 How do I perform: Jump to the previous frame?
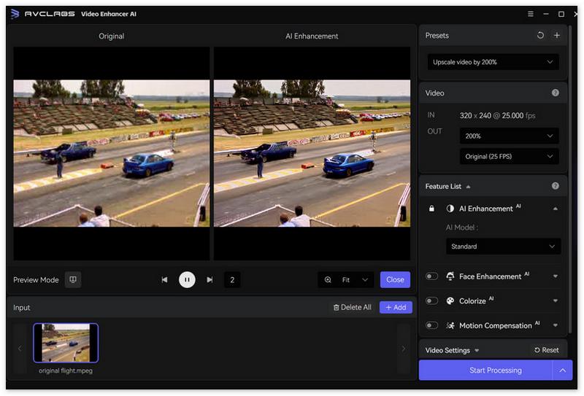click(164, 279)
